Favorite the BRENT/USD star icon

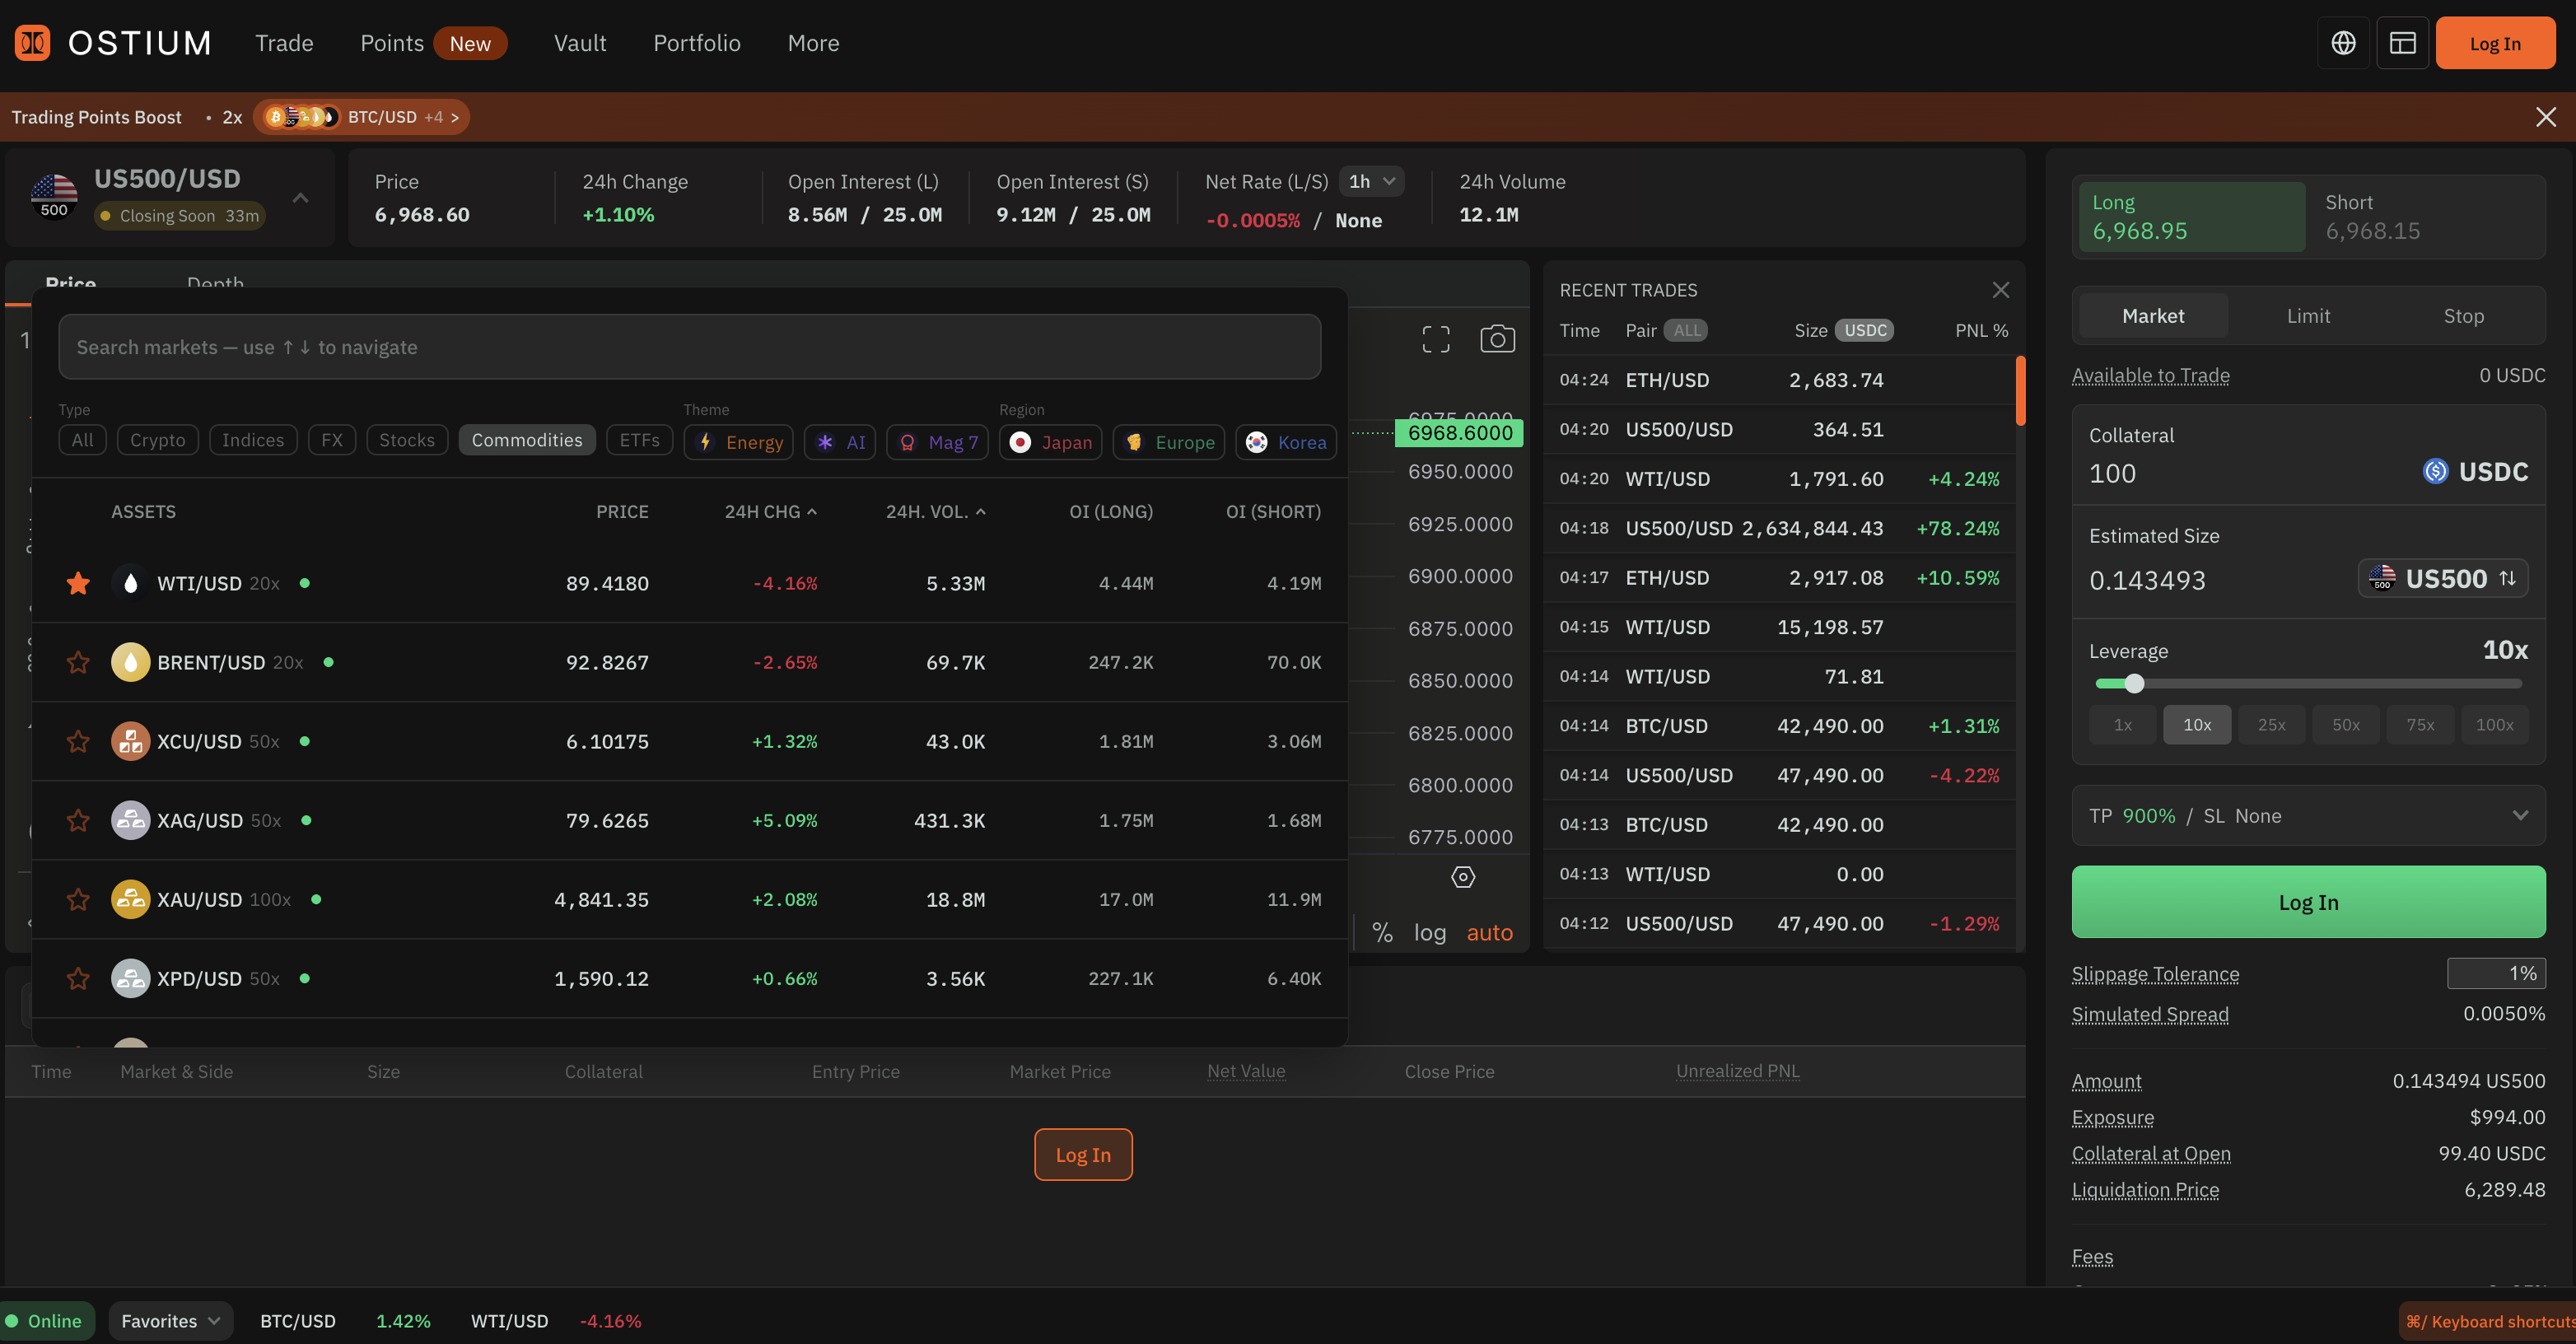pos(78,662)
